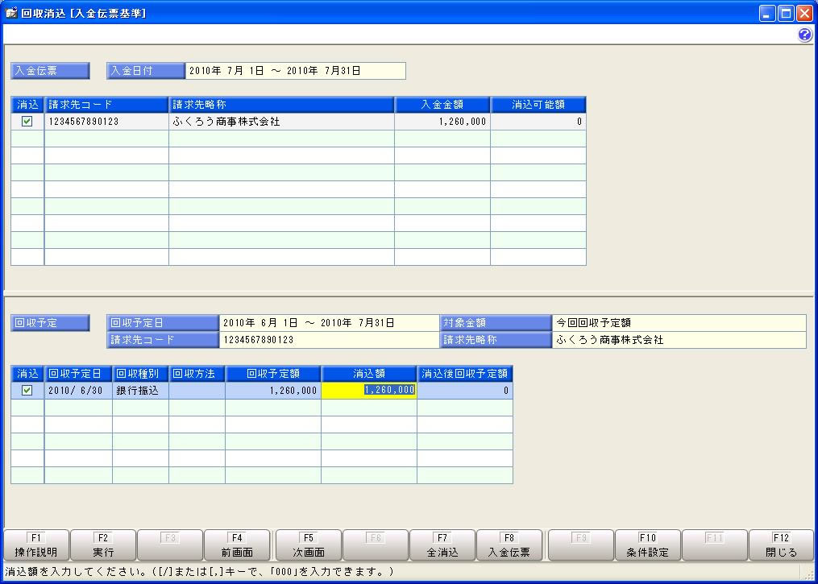This screenshot has width=818, height=584.
Task: Click 消込可能額 column header
Action: pyautogui.click(x=538, y=105)
